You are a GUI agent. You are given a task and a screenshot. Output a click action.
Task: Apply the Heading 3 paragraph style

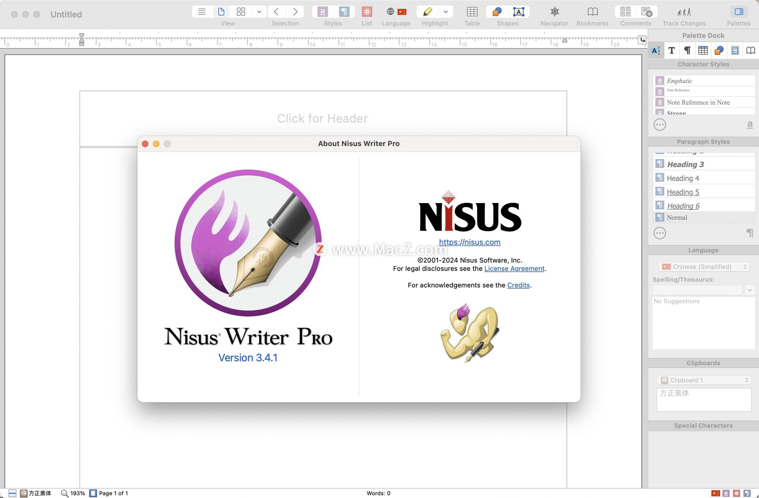click(704, 164)
